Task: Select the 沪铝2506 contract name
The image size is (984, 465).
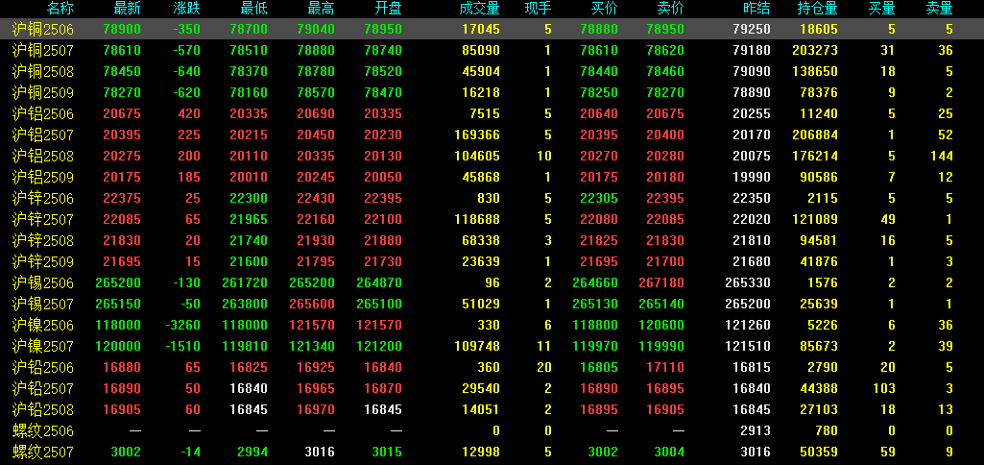Action: [42, 113]
